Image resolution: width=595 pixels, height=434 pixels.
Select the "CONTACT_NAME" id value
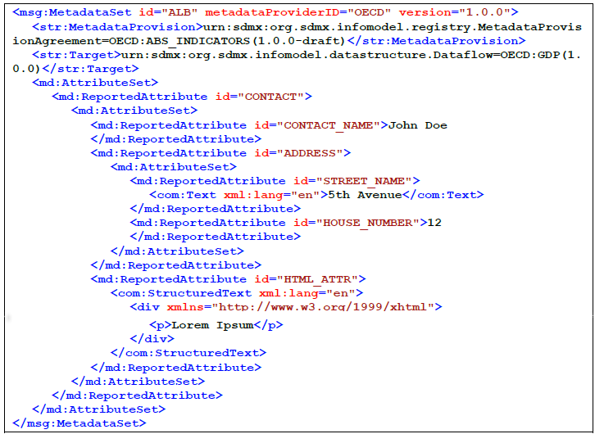point(330,125)
